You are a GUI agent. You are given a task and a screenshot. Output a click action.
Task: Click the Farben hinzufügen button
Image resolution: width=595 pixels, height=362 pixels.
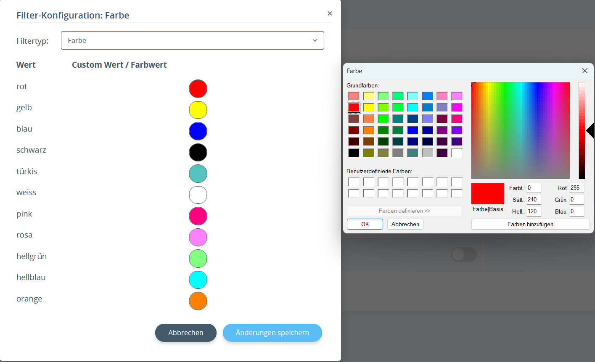530,224
